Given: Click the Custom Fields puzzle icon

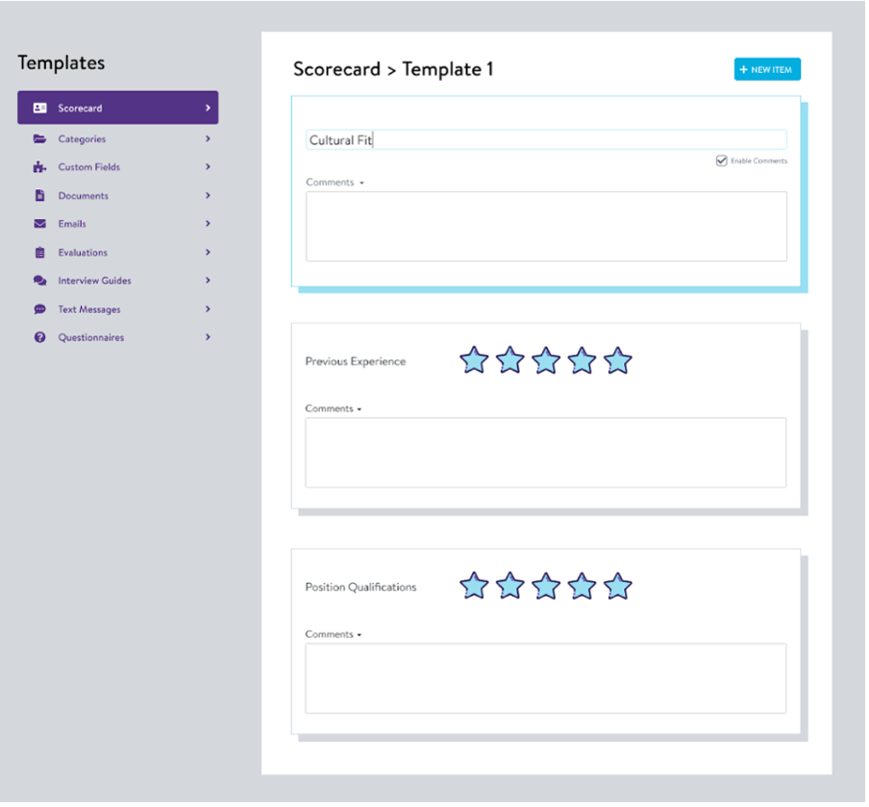Looking at the screenshot, I should 39,167.
